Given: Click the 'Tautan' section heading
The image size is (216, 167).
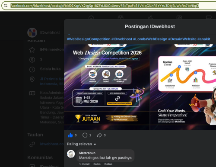Looking at the screenshot, I should (35, 135).
